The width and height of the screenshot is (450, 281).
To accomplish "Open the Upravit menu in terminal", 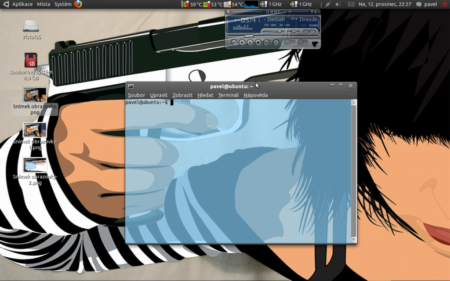I will tap(159, 95).
